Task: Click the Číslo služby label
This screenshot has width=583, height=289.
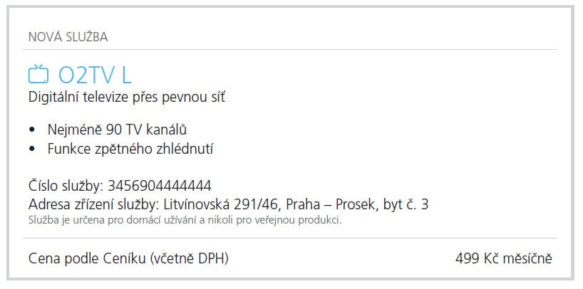Action: [66, 186]
